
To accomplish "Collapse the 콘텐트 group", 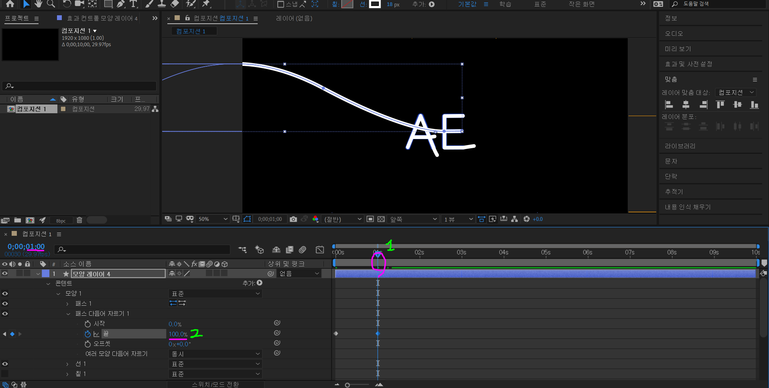I will click(x=48, y=284).
